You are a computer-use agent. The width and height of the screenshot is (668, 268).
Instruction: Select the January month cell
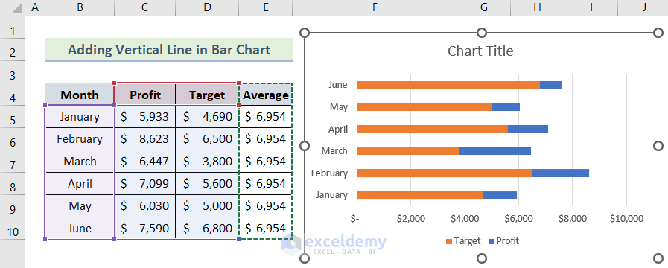coord(80,116)
